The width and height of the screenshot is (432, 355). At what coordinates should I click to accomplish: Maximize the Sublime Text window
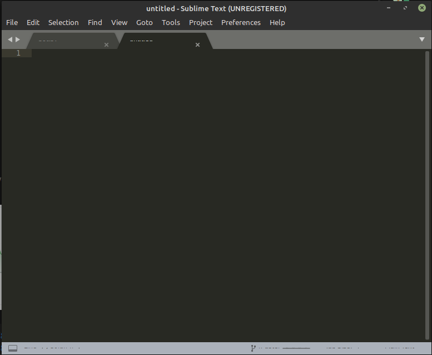pyautogui.click(x=406, y=8)
